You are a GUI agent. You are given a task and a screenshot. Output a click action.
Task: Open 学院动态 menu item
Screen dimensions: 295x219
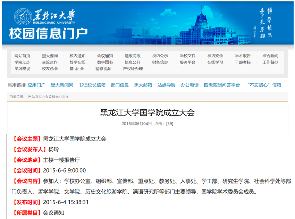23,62
